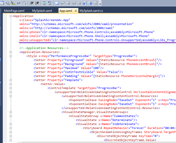Click the IsHitTestVisible Setter line

(78, 72)
